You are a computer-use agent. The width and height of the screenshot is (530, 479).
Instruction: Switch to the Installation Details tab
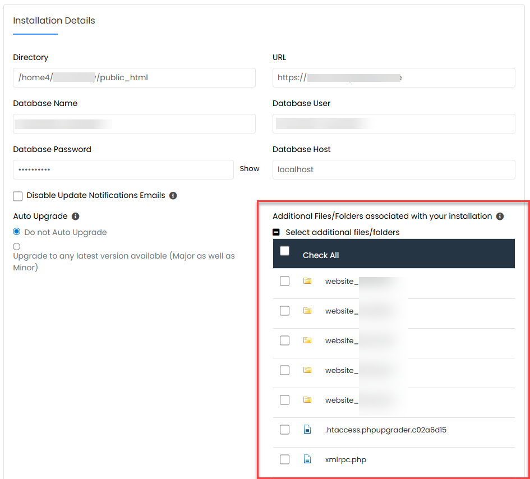[x=54, y=20]
